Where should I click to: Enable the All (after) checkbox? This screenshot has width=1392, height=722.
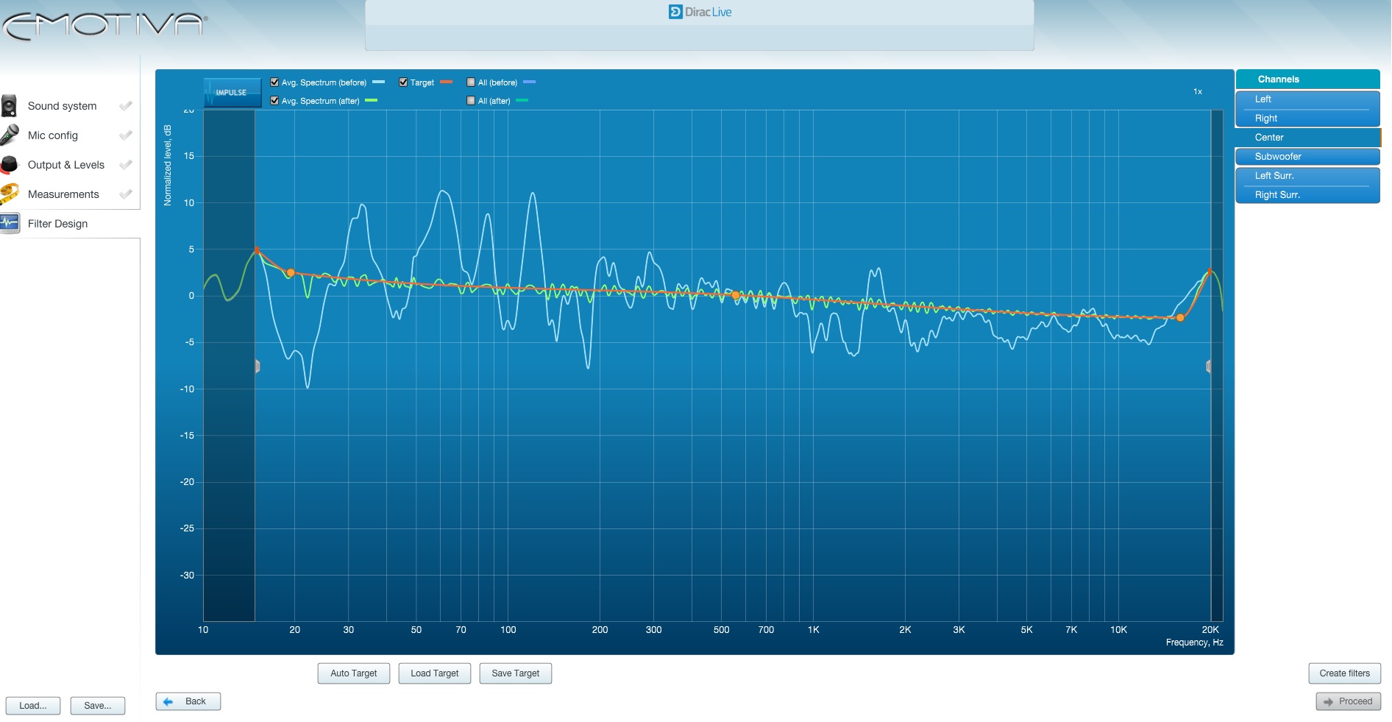pos(471,101)
